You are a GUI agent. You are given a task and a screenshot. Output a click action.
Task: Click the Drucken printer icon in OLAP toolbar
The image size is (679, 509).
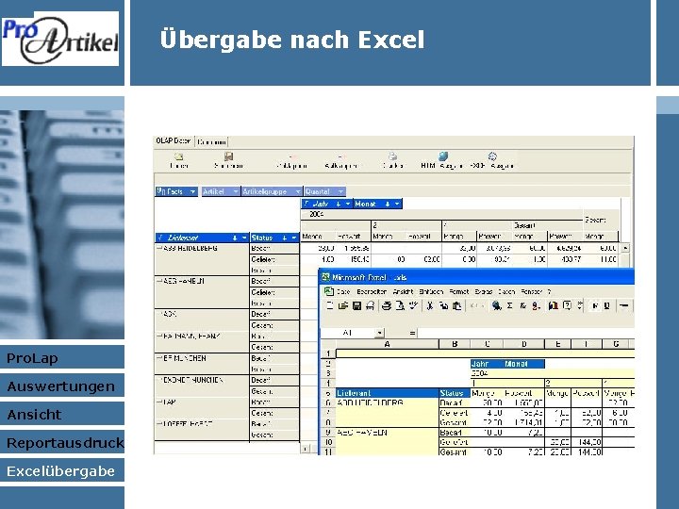click(392, 156)
